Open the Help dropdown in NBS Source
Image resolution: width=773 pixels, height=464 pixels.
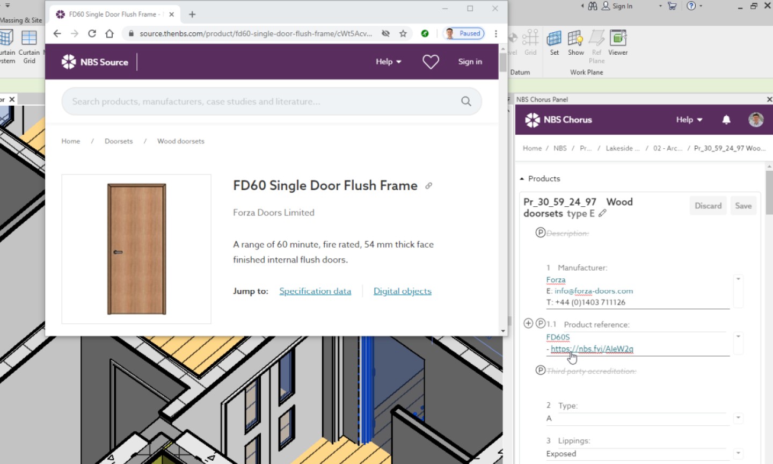coord(388,62)
